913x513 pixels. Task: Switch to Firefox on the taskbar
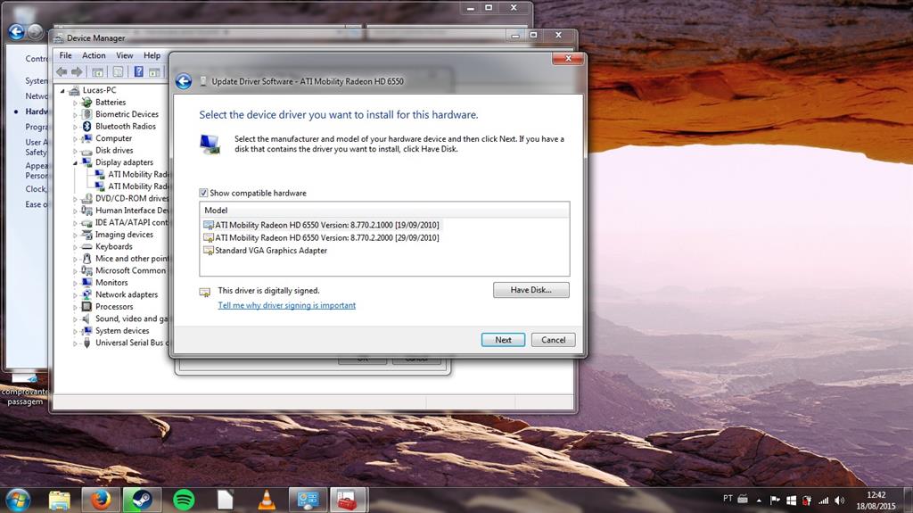click(100, 500)
